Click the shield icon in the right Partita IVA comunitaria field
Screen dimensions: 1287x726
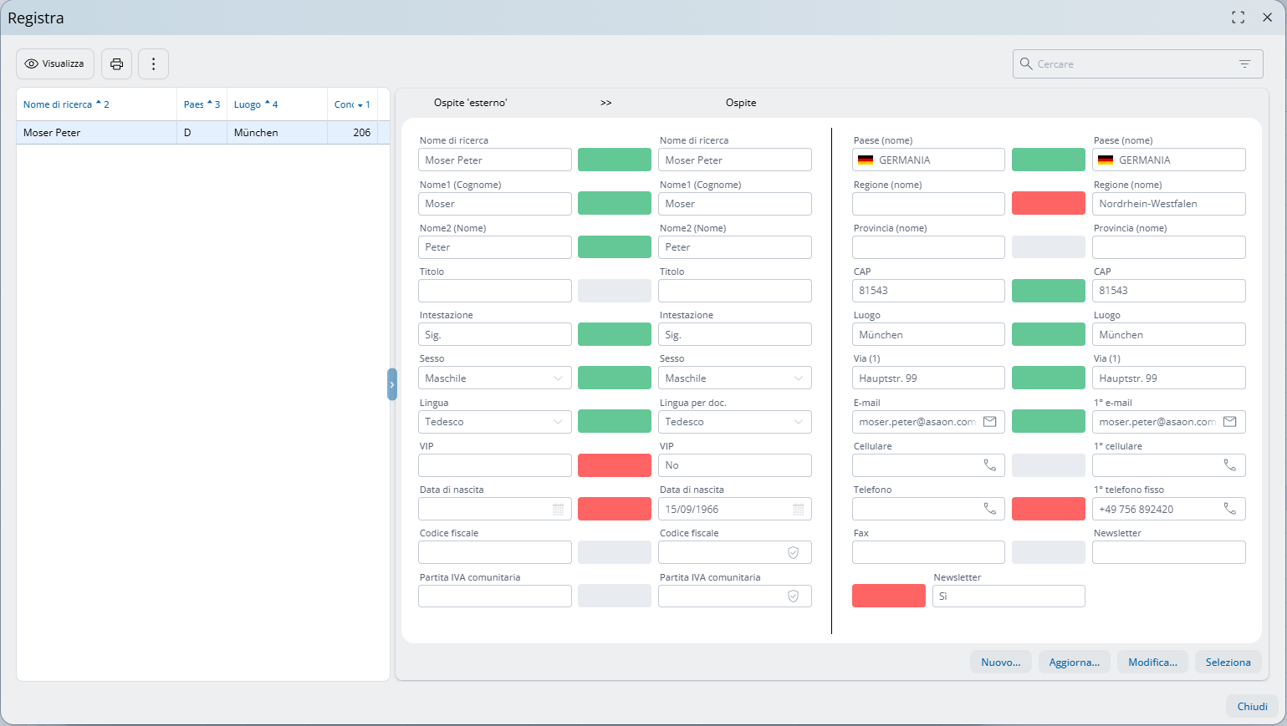793,597
